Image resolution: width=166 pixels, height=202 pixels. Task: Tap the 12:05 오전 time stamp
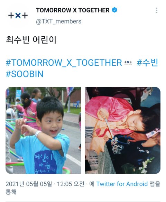click(x=71, y=184)
